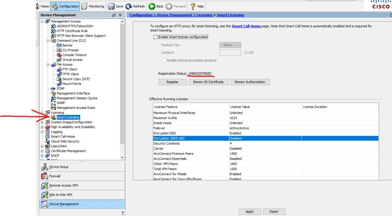Click Renew ID Certificate button

[x=209, y=82]
